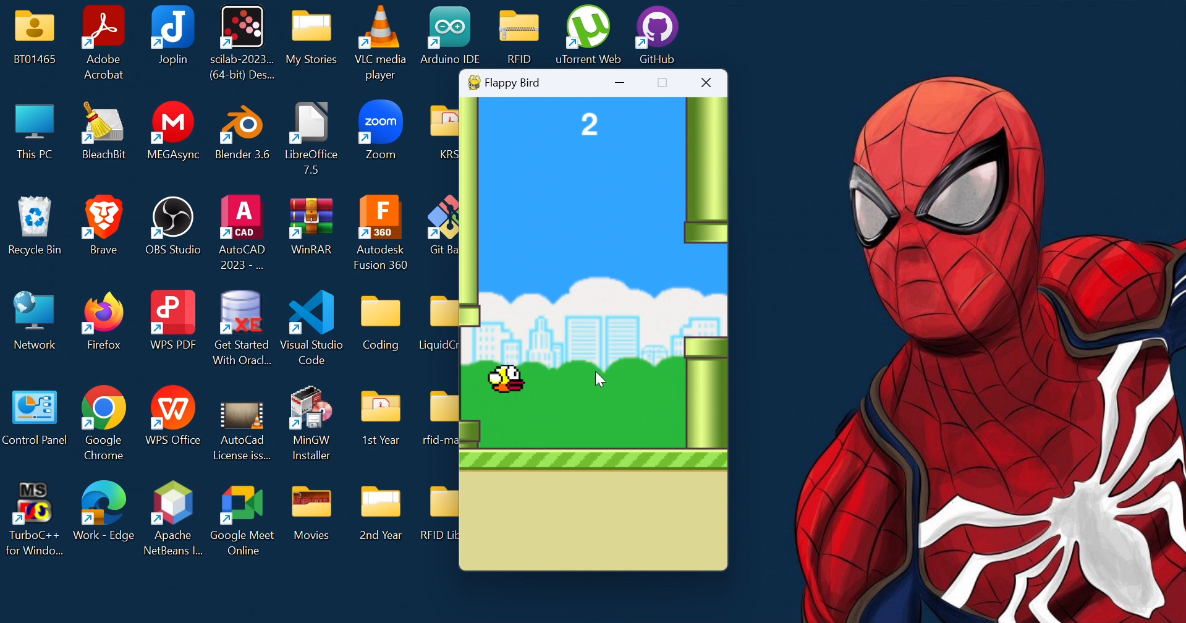Open the Recycle Bin
The width and height of the screenshot is (1186, 623).
pos(34,218)
